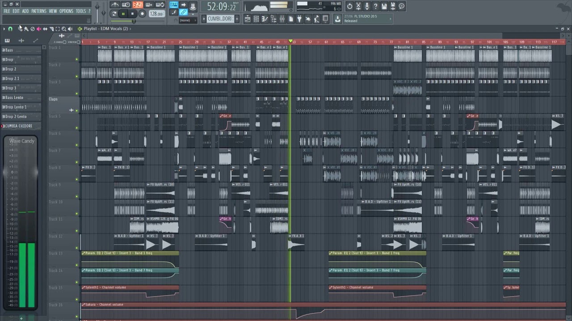Open the Tools menu
Screen dimensions: 572x321
pos(80,11)
